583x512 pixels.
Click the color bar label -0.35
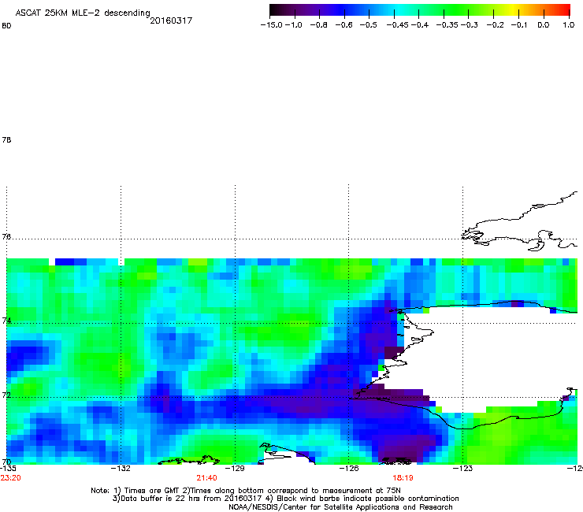[x=447, y=25]
